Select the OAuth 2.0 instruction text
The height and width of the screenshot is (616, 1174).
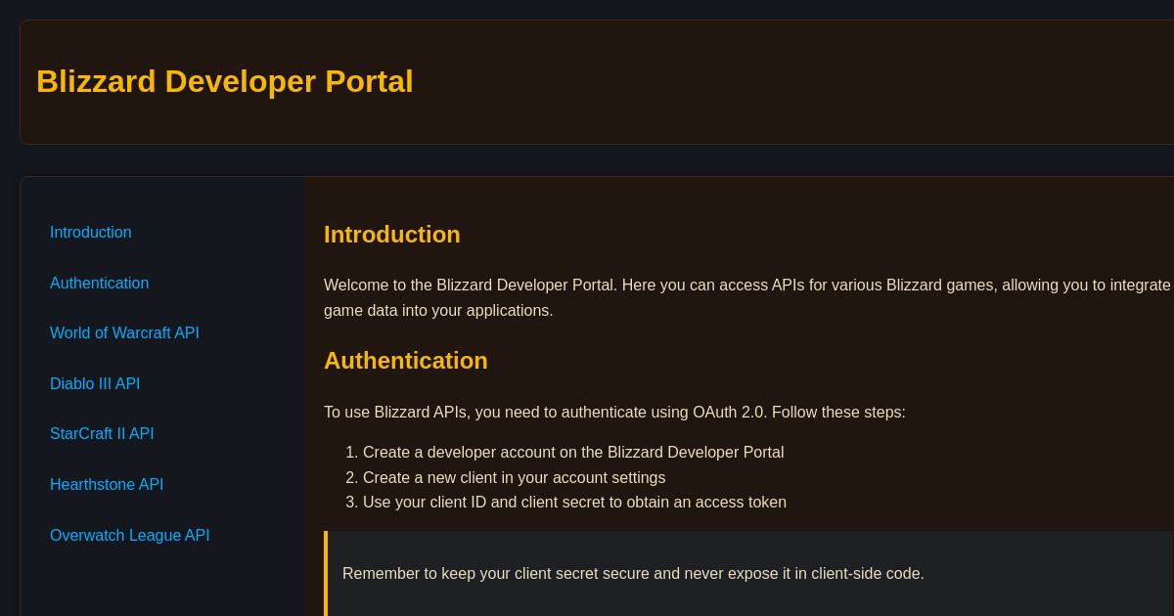point(614,412)
